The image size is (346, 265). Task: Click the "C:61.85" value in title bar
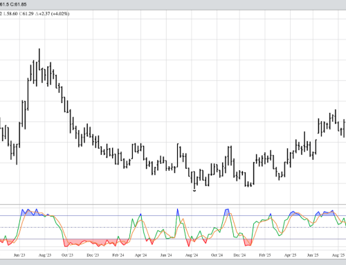pos(19,4)
